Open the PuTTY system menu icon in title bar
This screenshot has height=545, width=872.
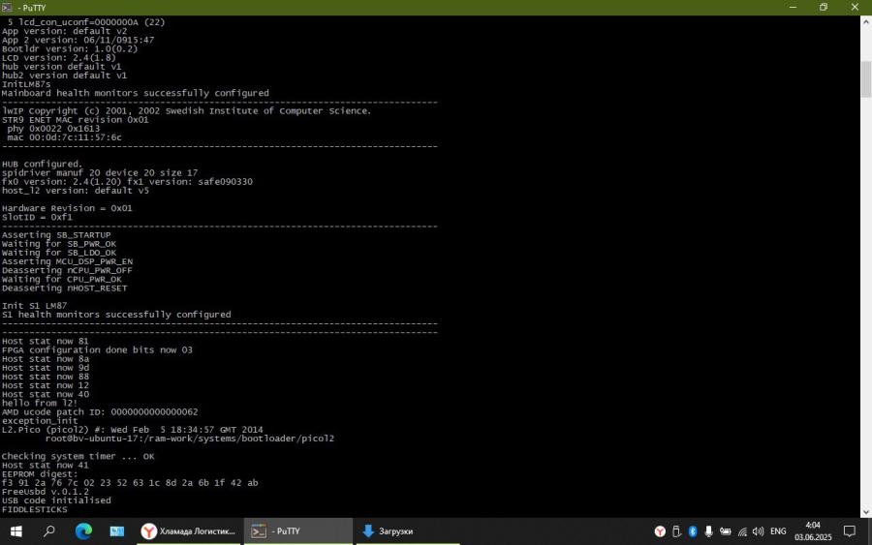click(7, 7)
